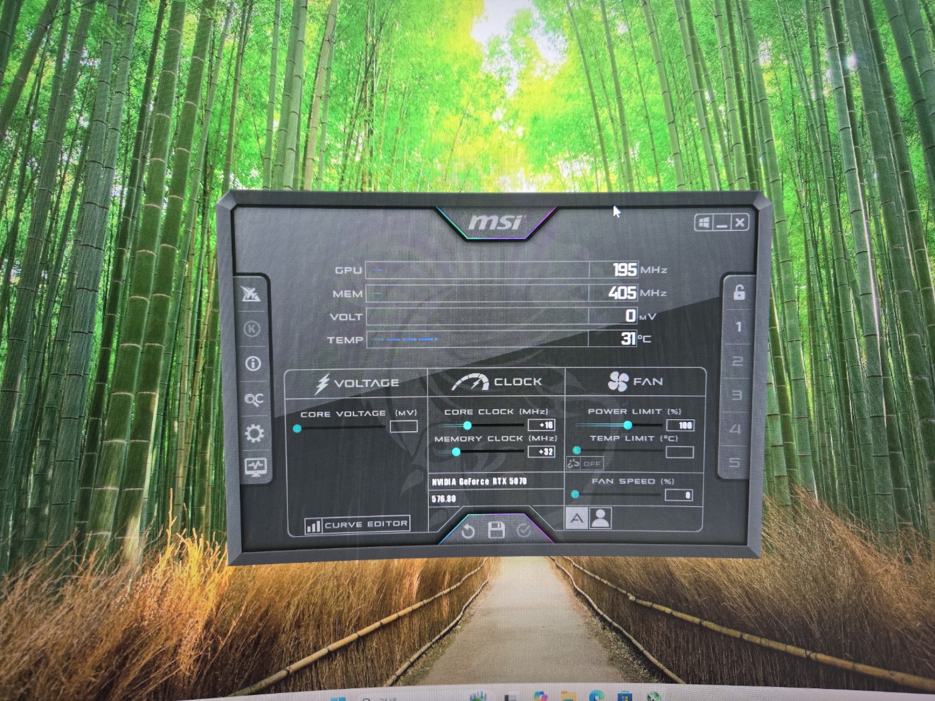Click the MSI logo at top
935x701 pixels.
[496, 222]
